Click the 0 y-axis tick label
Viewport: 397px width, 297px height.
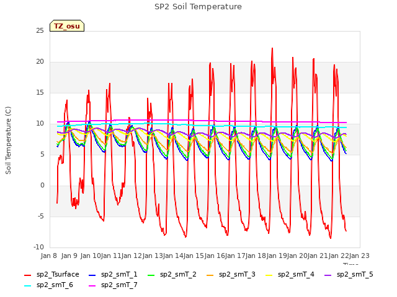pos(42,186)
